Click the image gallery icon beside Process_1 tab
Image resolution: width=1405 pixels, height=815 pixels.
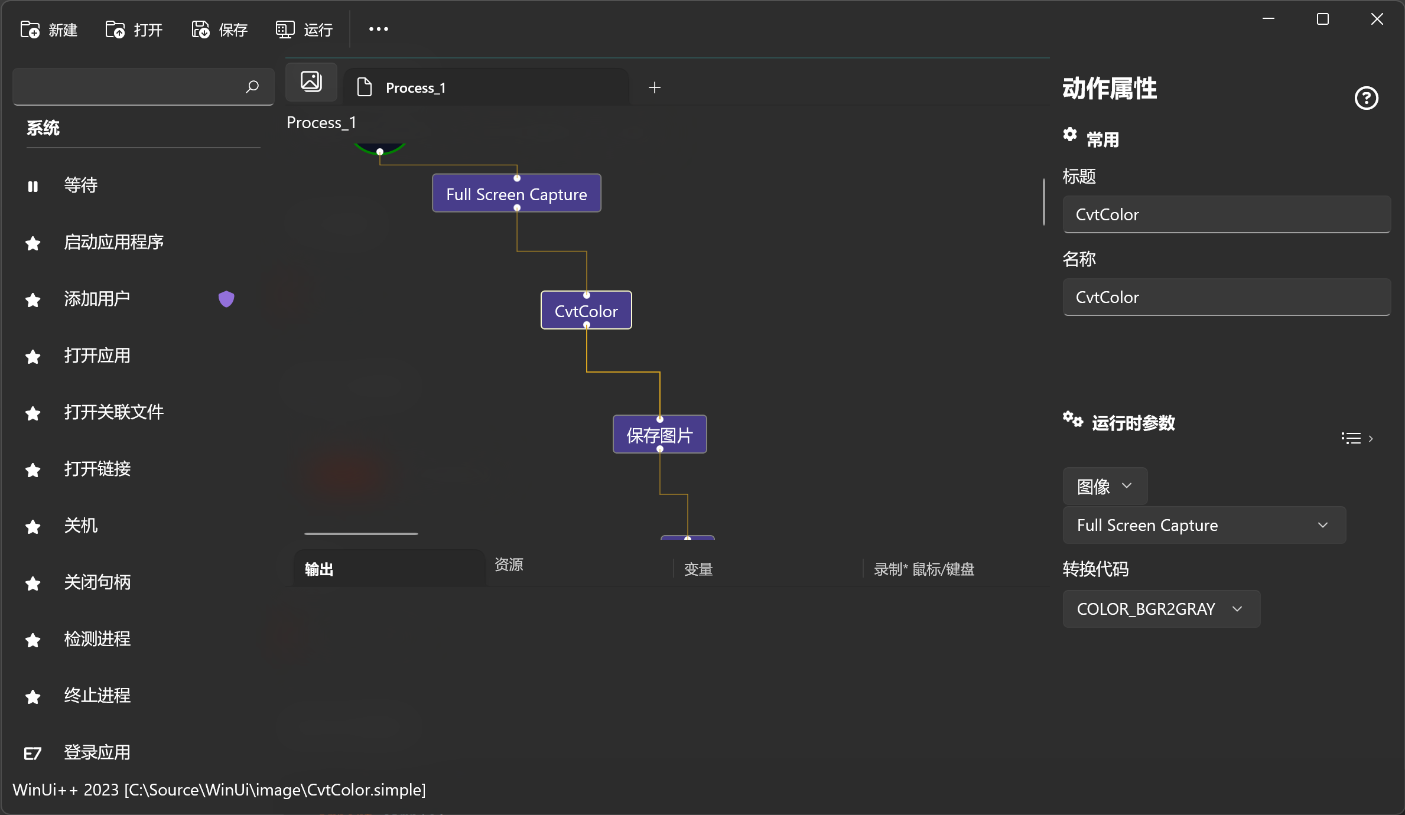311,81
